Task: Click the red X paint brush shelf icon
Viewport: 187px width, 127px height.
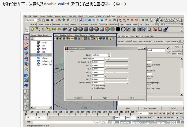Action: (x=155, y=29)
